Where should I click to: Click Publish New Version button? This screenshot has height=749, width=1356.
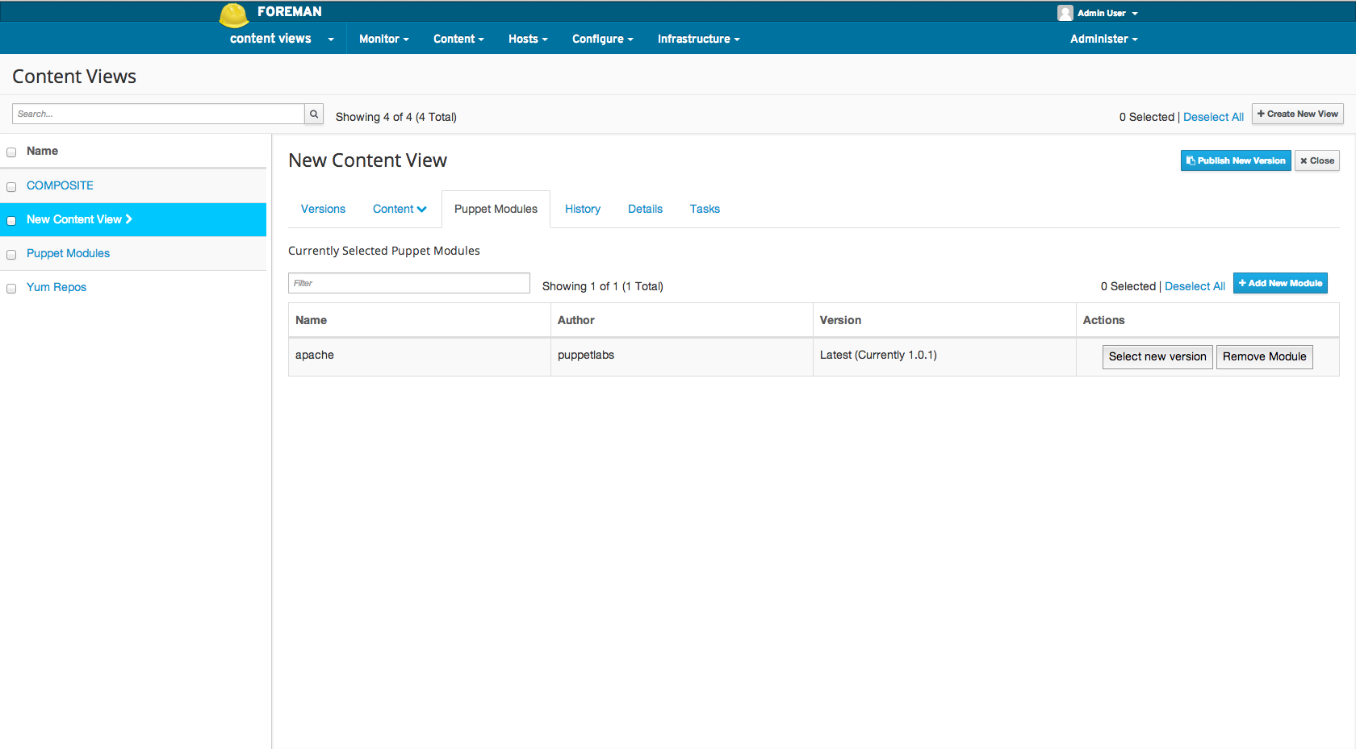(x=1236, y=160)
